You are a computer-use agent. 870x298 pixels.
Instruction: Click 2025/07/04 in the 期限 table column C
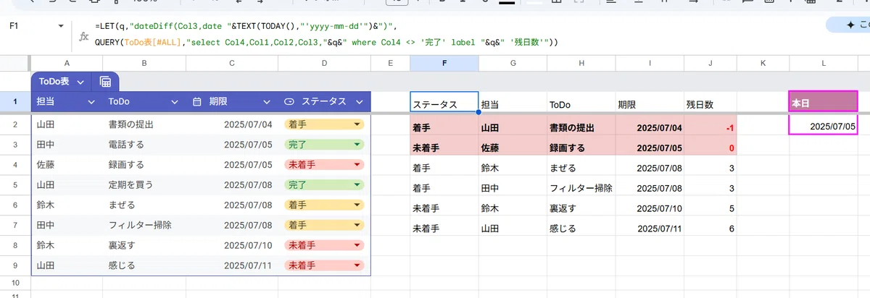tap(248, 124)
